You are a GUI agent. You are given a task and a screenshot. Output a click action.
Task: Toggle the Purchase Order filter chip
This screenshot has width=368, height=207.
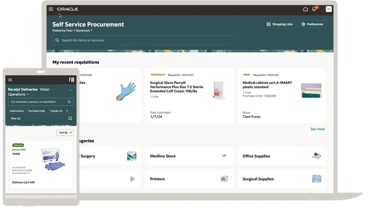[37, 111]
